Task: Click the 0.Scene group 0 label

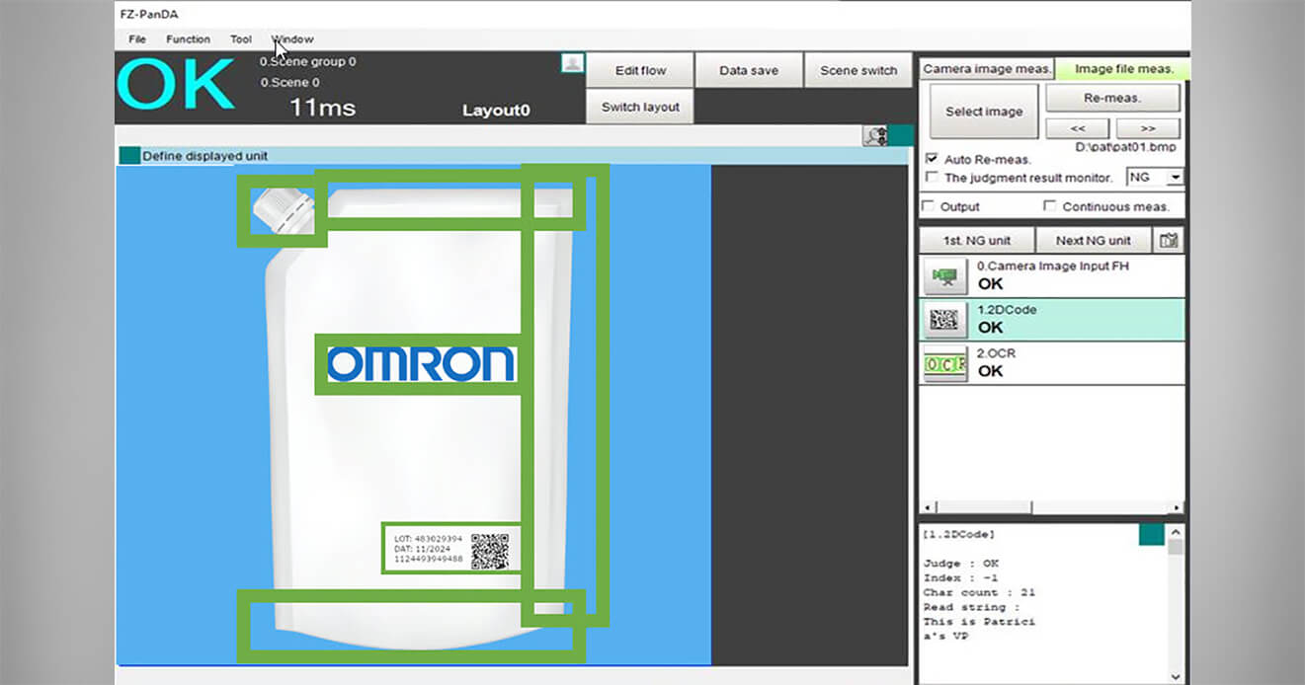Action: pos(308,61)
